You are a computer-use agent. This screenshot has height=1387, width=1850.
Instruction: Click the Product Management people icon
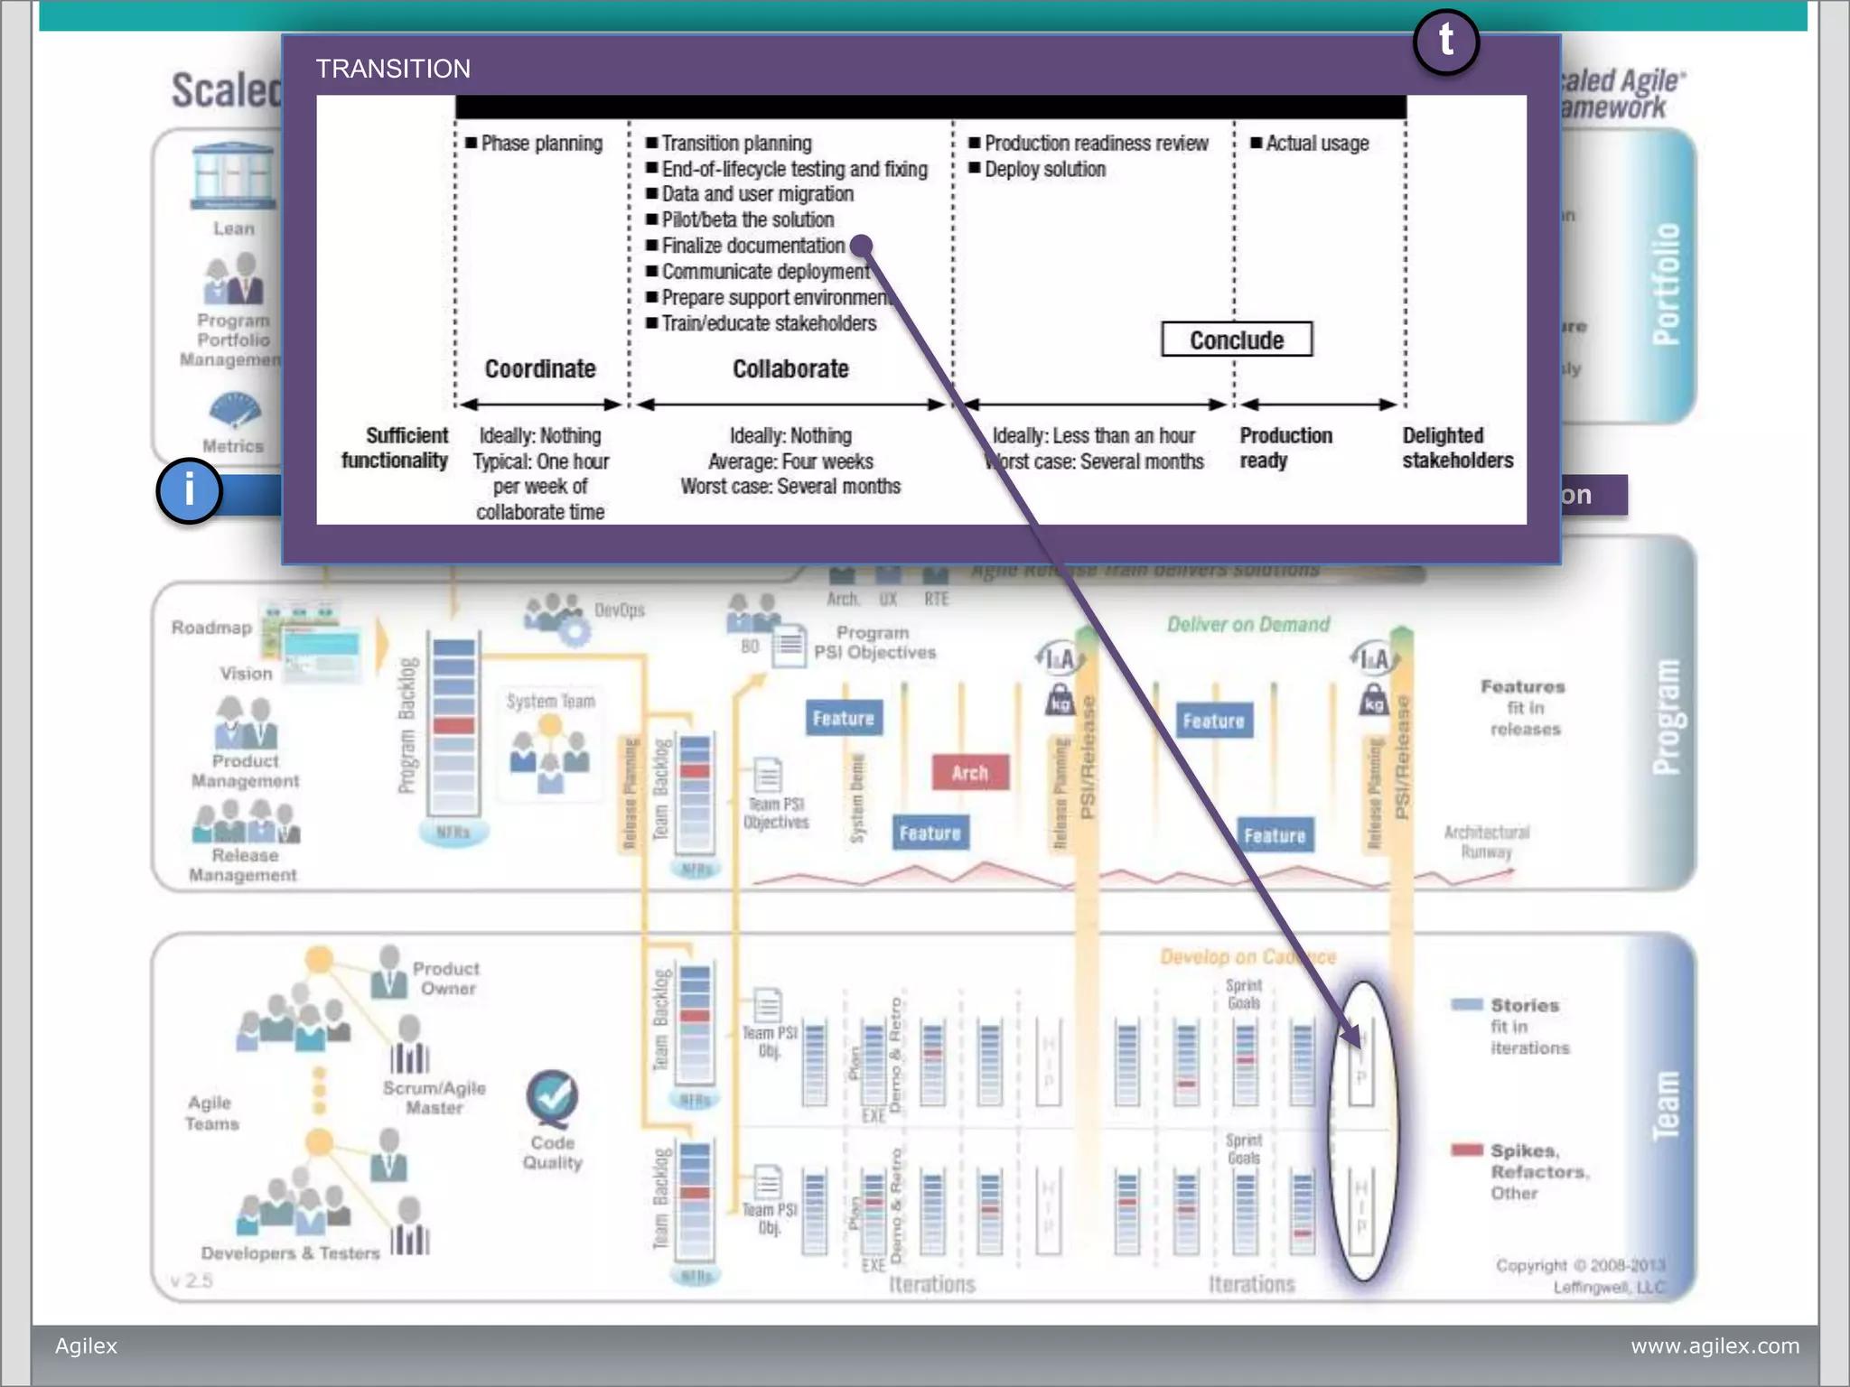[245, 722]
